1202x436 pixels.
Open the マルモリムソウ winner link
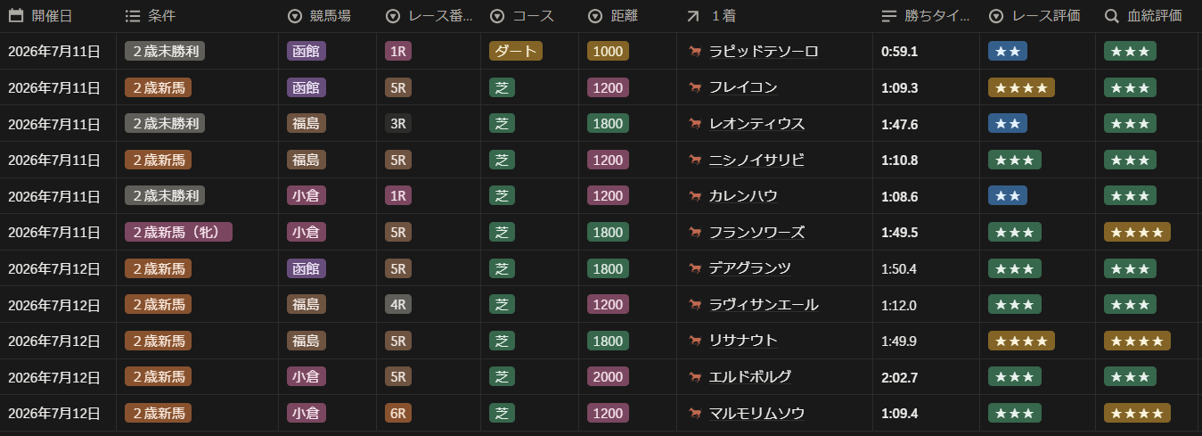point(756,413)
